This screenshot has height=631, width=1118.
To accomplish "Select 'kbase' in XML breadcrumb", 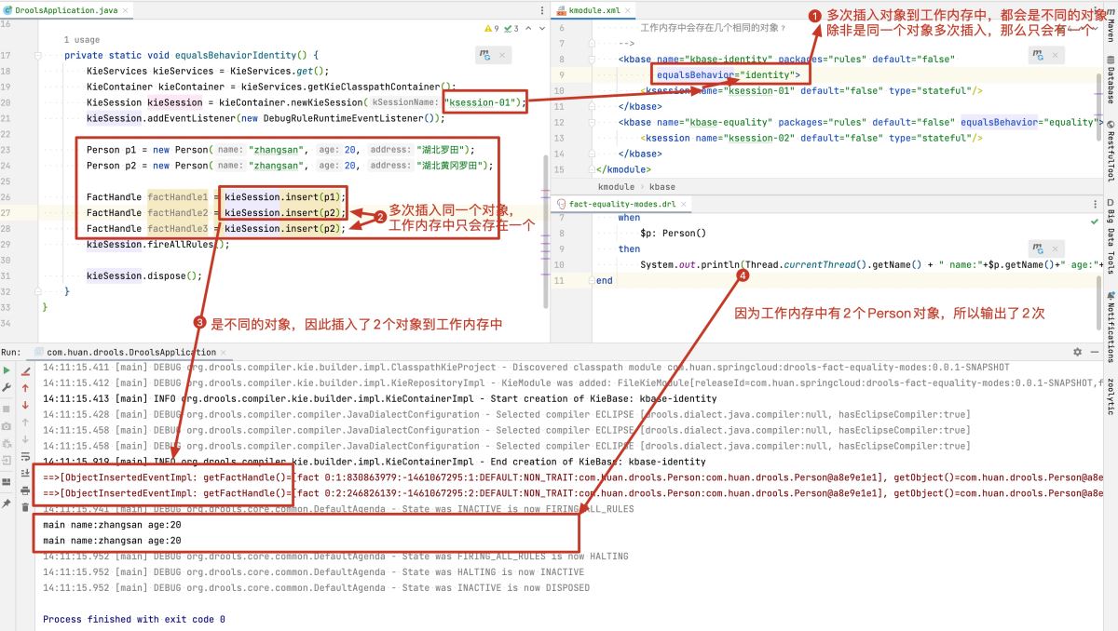I will pos(661,186).
